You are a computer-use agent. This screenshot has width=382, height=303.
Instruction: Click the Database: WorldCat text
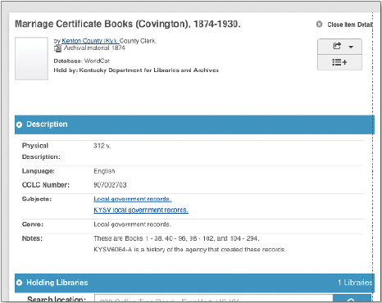point(82,61)
